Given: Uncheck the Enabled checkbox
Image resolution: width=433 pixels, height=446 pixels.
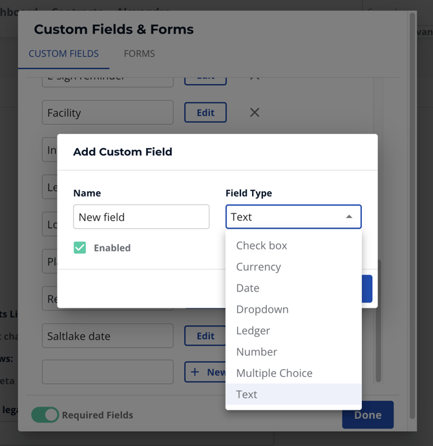Looking at the screenshot, I should coord(80,248).
